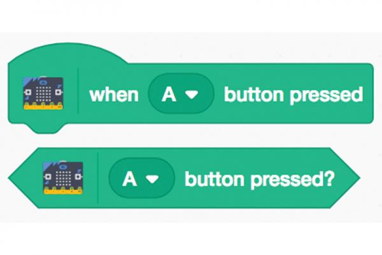Select the letter A in the hat block's dropdown

click(169, 94)
